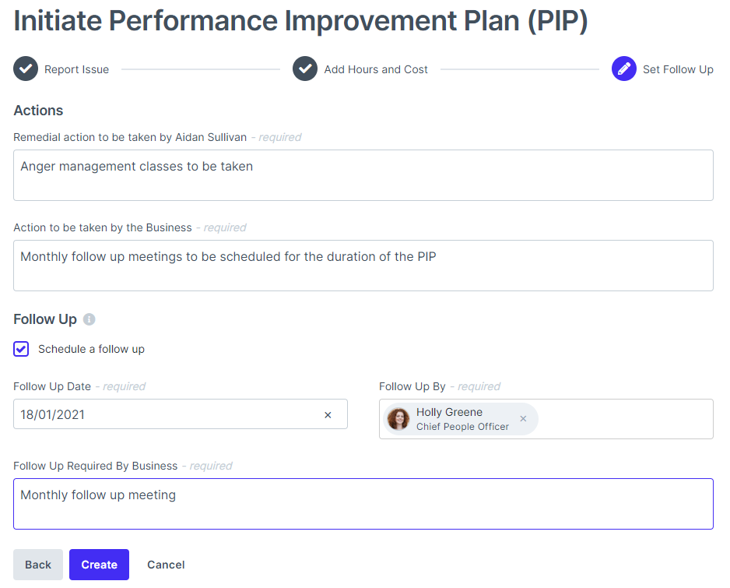
Task: Uncheck the Schedule a follow up checkbox
Action: point(21,349)
